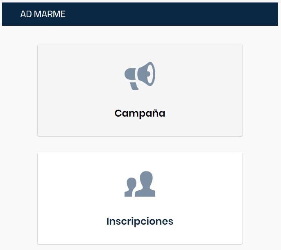The width and height of the screenshot is (281, 250).
Task: Select the Inscripciones text label
Action: point(140,221)
